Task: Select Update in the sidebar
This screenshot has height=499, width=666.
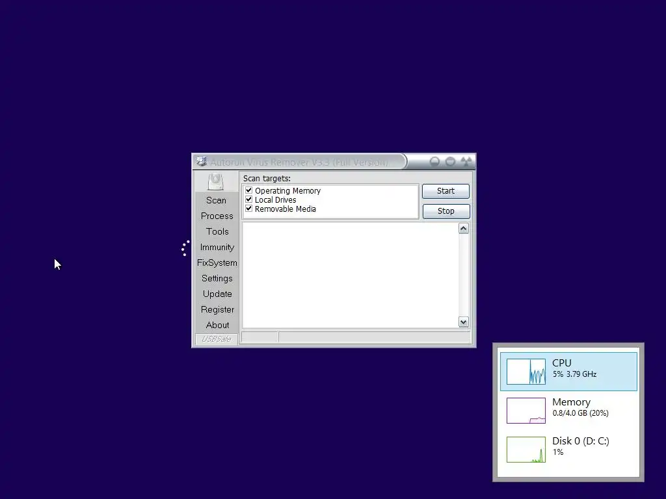Action: tap(217, 294)
